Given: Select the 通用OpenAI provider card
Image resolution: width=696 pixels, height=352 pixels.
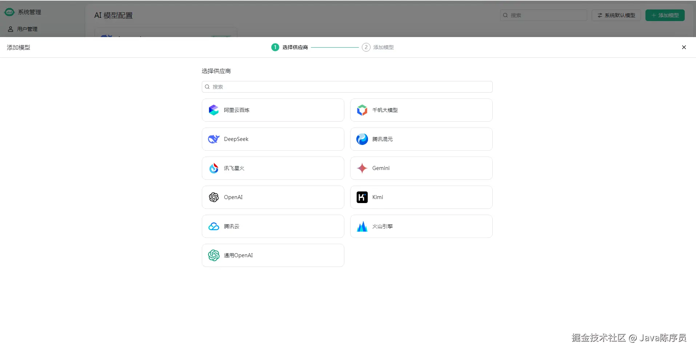Looking at the screenshot, I should click(273, 255).
